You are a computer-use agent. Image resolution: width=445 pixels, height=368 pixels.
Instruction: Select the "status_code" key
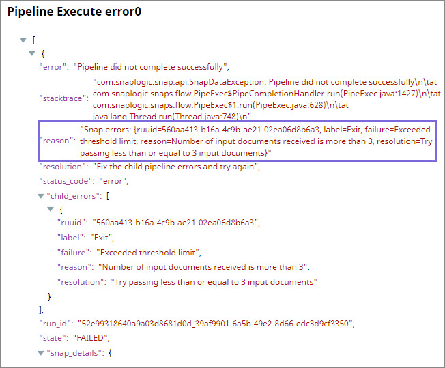[68, 181]
